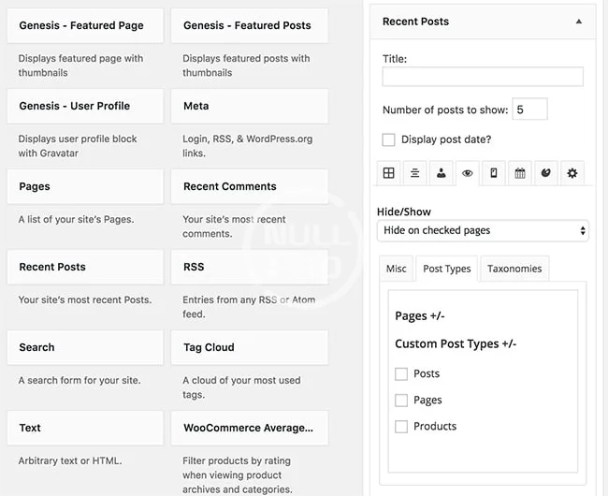Viewport: 608px width, 496px height.
Task: Select the visibility eye icon tab
Action: pyautogui.click(x=468, y=173)
